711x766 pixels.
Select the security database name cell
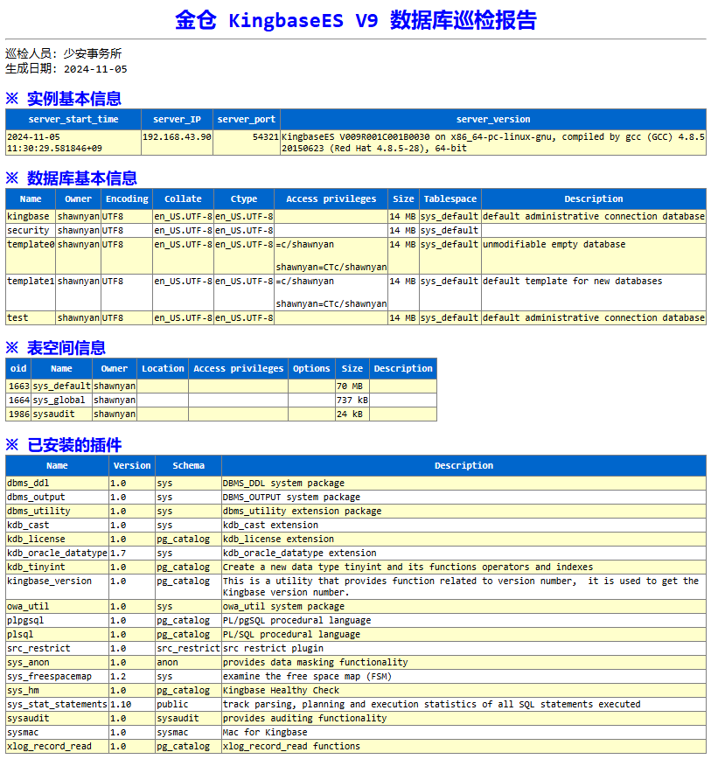(31, 231)
